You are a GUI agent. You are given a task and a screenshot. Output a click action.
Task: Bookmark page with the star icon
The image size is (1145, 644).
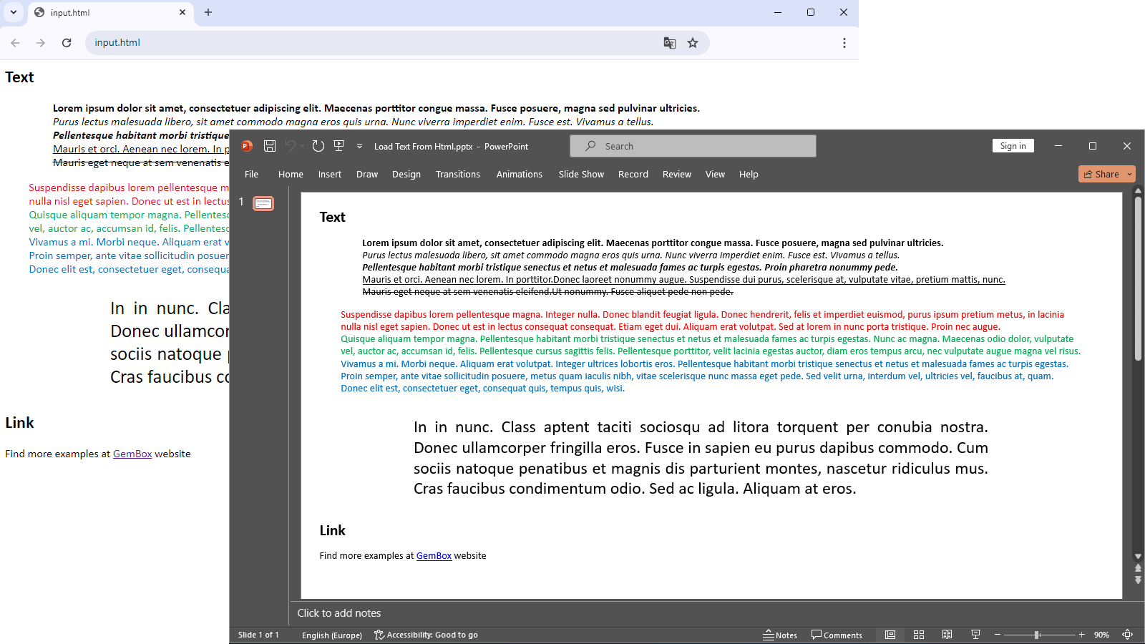(693, 43)
